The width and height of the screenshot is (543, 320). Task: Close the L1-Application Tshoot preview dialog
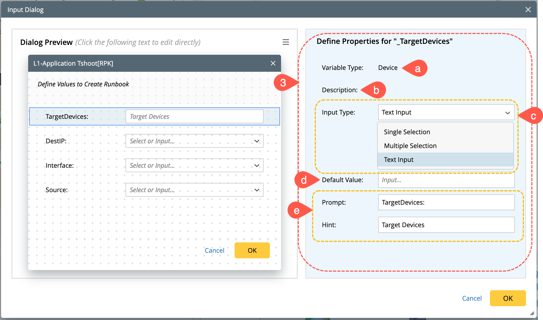273,63
